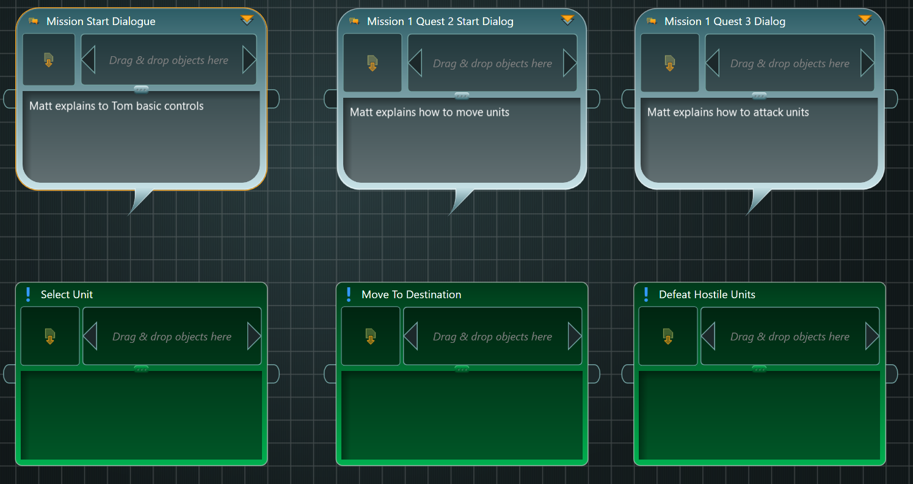Click the output connector of the Select Unit node
913x484 pixels.
pyautogui.click(x=273, y=373)
